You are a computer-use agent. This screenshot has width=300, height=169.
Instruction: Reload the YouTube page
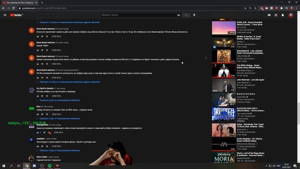tap(13, 8)
